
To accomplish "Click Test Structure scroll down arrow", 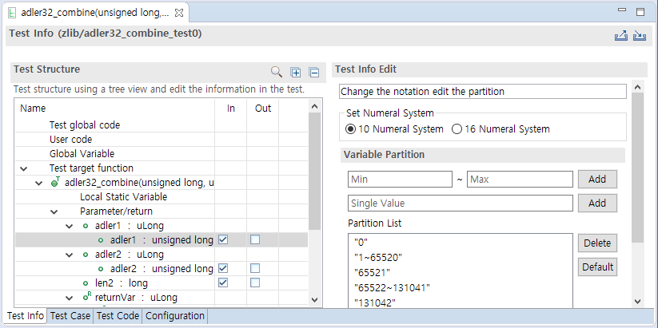I will 315,299.
